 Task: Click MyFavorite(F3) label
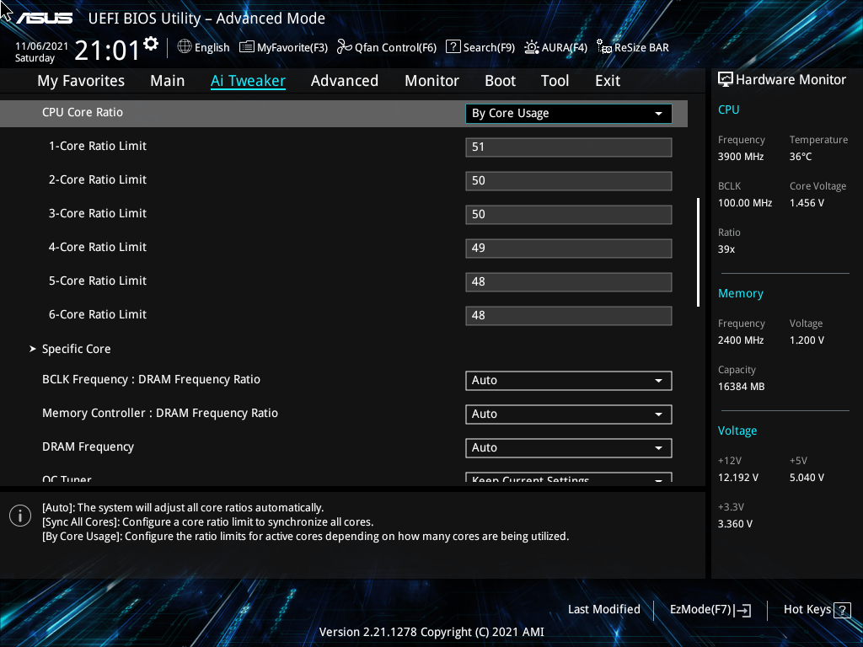[292, 48]
